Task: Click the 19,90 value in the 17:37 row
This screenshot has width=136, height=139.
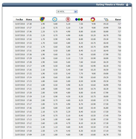Action: coord(106,28)
